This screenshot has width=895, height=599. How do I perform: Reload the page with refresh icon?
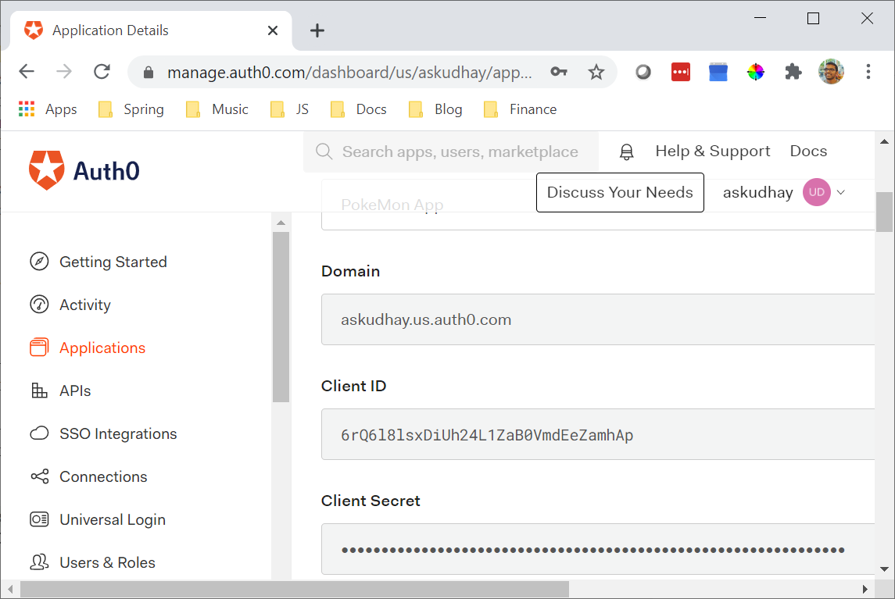[102, 72]
